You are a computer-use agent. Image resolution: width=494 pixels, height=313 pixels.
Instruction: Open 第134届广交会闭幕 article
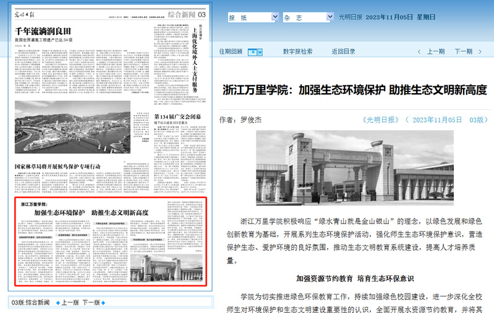[x=179, y=116]
